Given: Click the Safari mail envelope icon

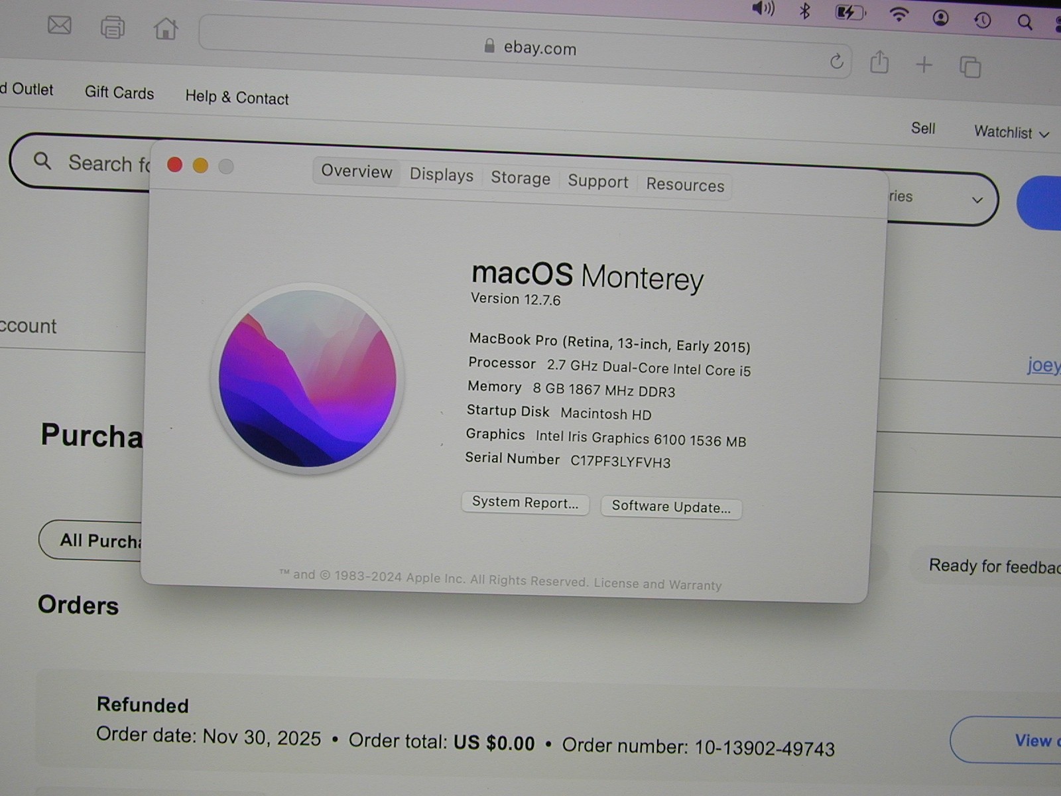Looking at the screenshot, I should tap(60, 25).
